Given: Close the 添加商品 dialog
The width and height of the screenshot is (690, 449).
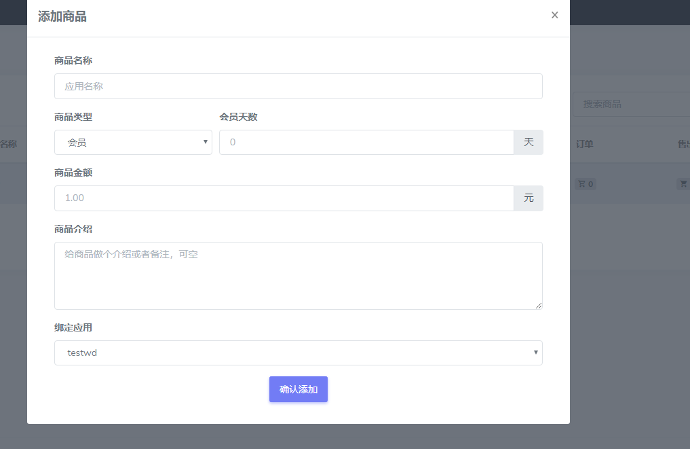Looking at the screenshot, I should pos(554,16).
